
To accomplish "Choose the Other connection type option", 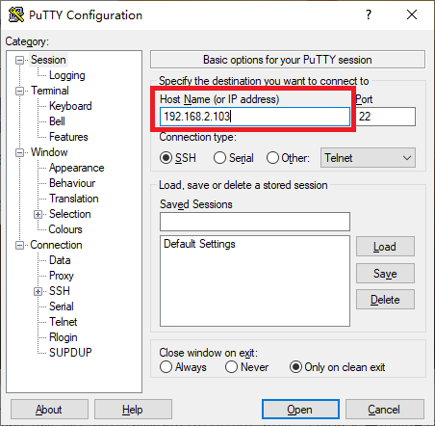I will pyautogui.click(x=272, y=158).
